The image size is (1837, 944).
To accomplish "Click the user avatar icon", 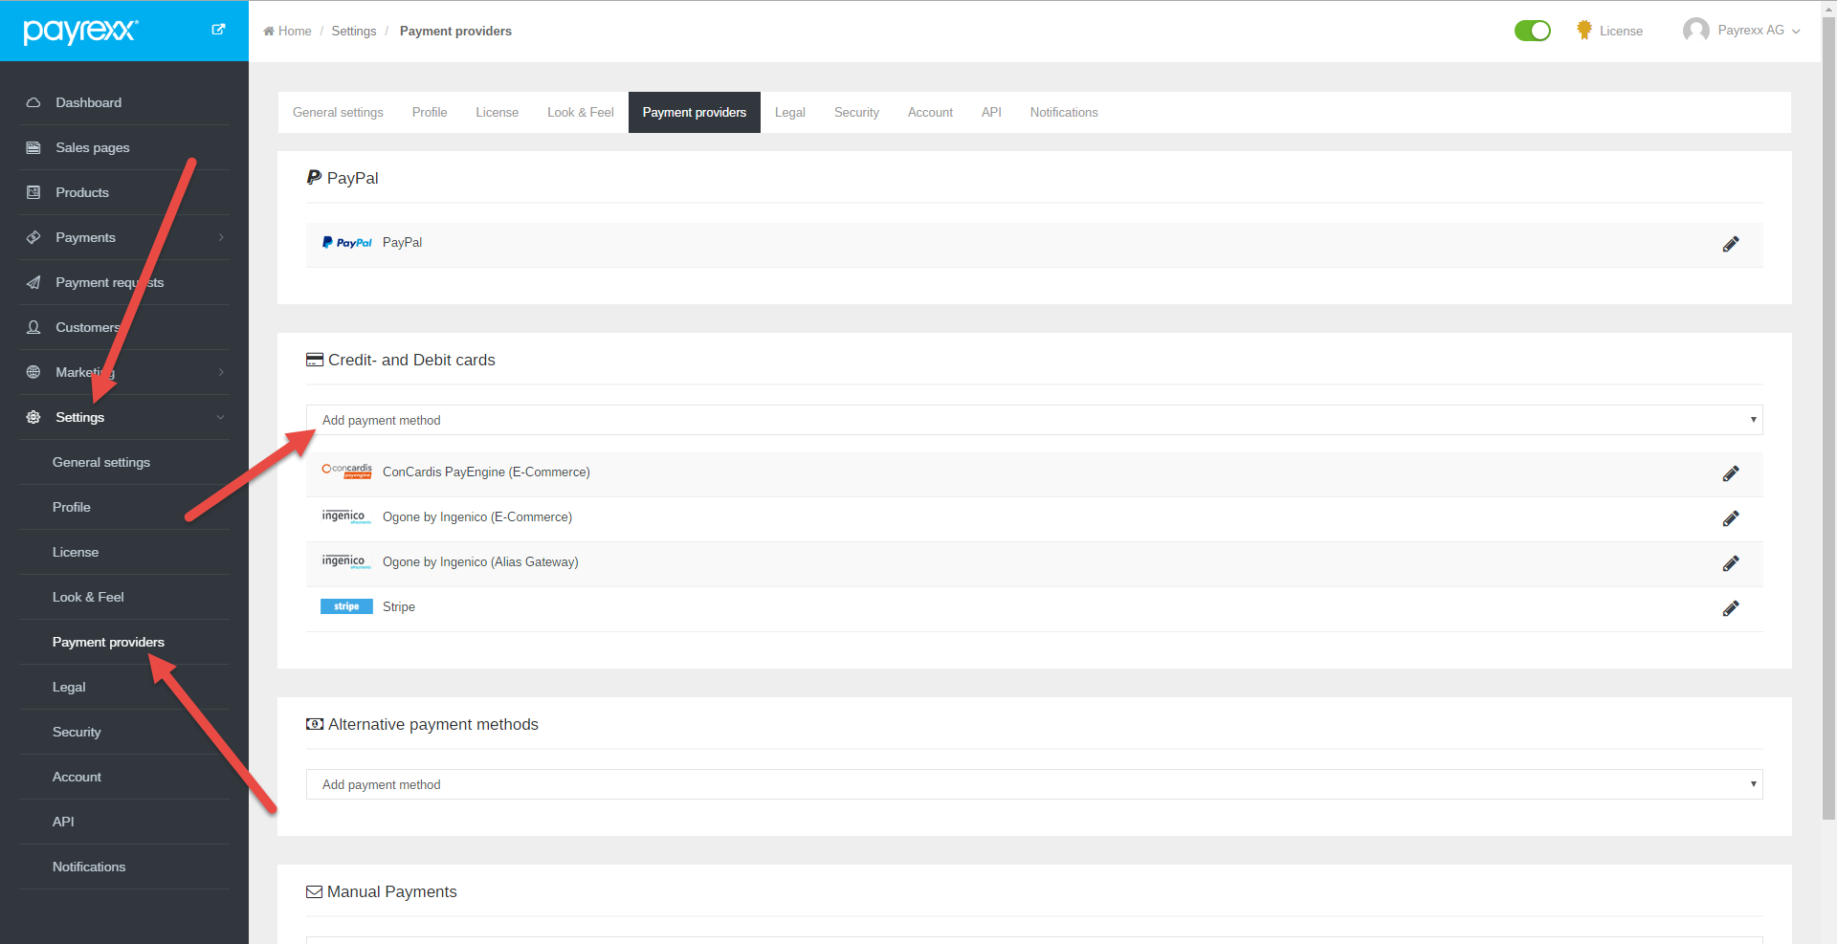I will click(1696, 31).
